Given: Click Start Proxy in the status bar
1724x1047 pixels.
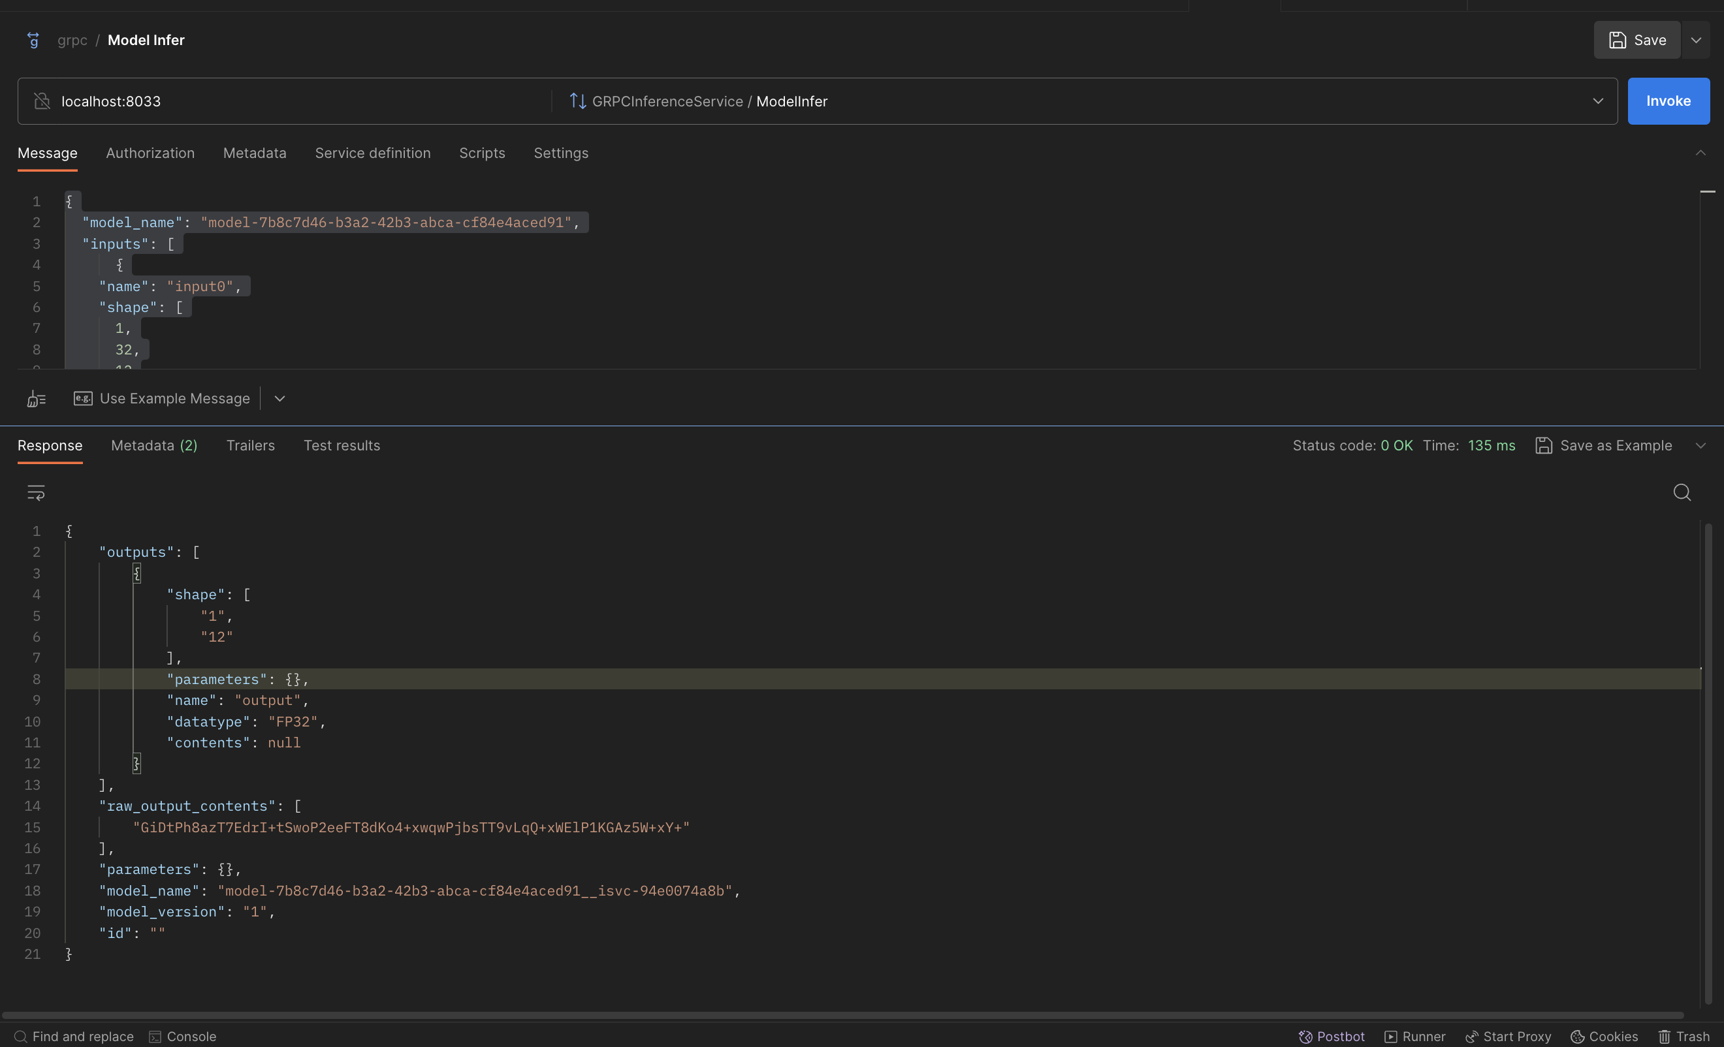Looking at the screenshot, I should [1507, 1037].
